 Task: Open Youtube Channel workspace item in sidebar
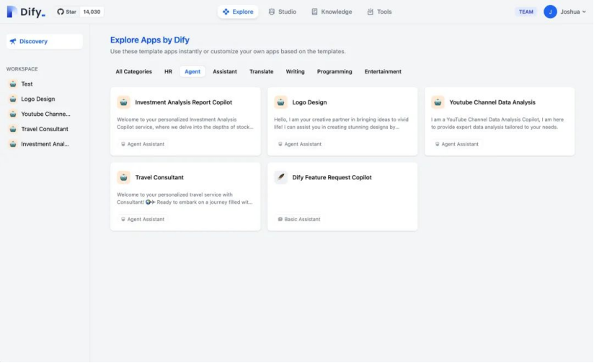45,114
